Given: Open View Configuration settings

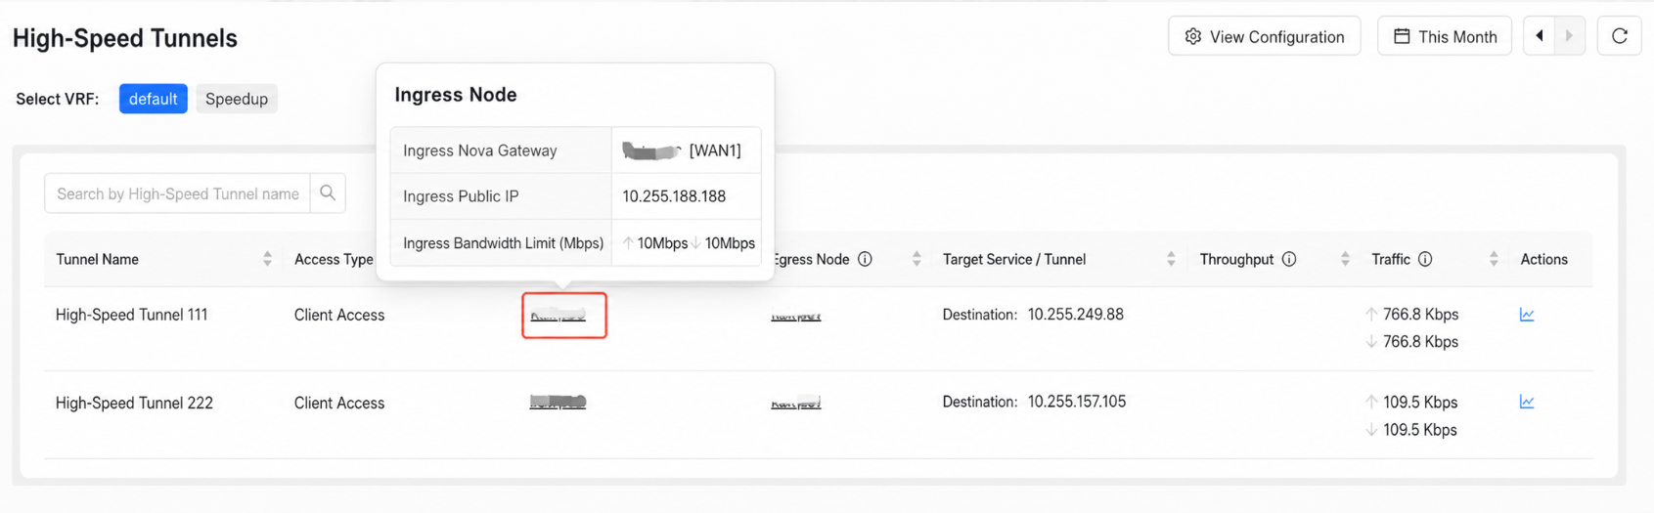Looking at the screenshot, I should (1264, 36).
